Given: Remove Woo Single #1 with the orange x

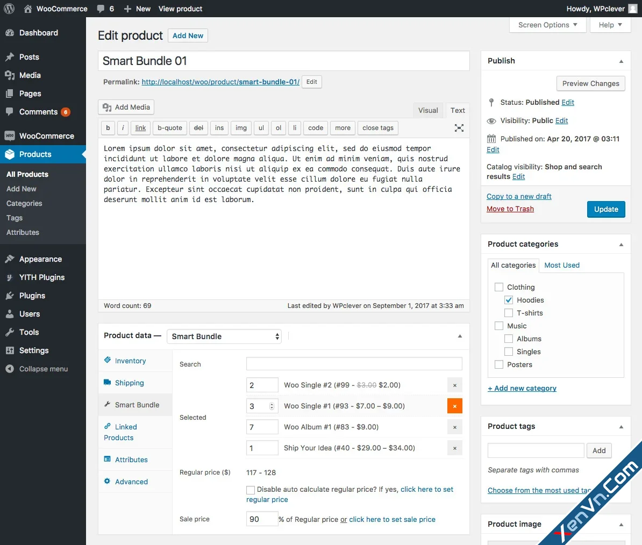Looking at the screenshot, I should pyautogui.click(x=454, y=406).
